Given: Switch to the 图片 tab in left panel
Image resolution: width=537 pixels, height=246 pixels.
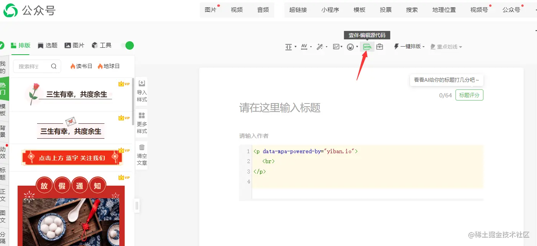Looking at the screenshot, I should click(74, 45).
